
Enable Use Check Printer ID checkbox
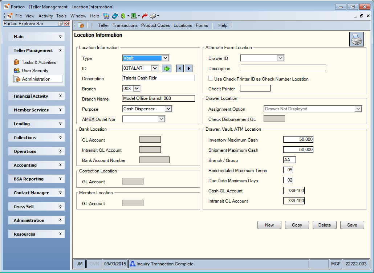point(211,78)
